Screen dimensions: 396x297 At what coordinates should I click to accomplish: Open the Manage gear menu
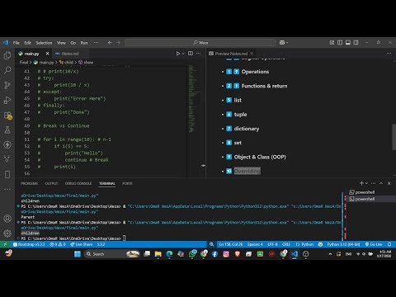click(7, 233)
